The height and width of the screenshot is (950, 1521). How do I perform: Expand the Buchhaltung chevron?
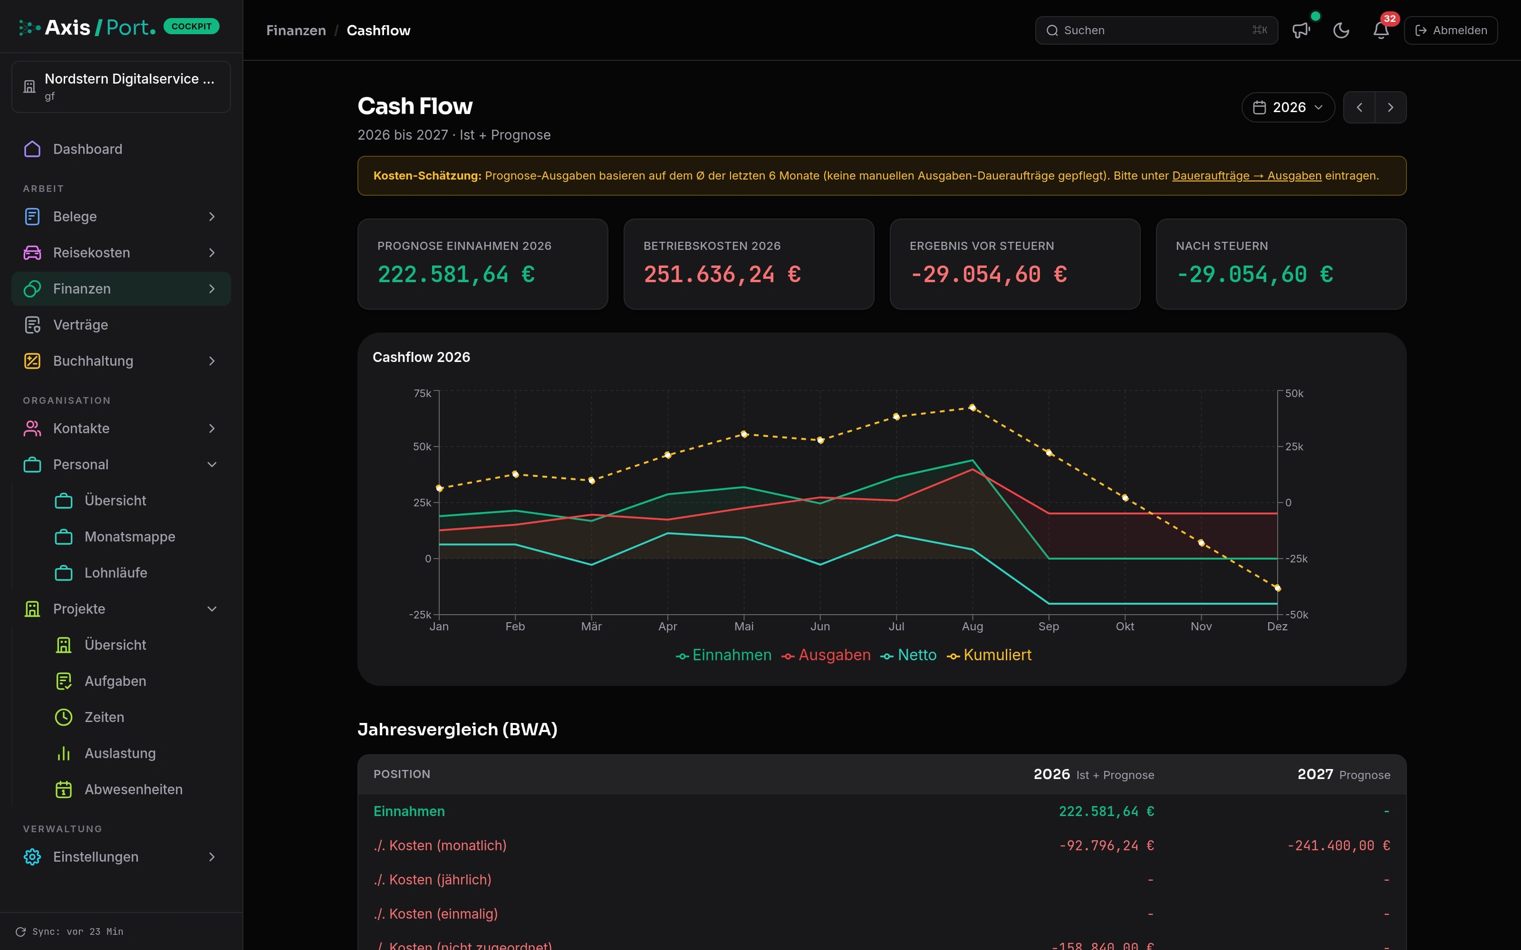click(212, 361)
